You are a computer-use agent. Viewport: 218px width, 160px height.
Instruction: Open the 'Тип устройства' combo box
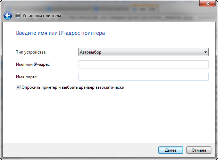pos(143,52)
